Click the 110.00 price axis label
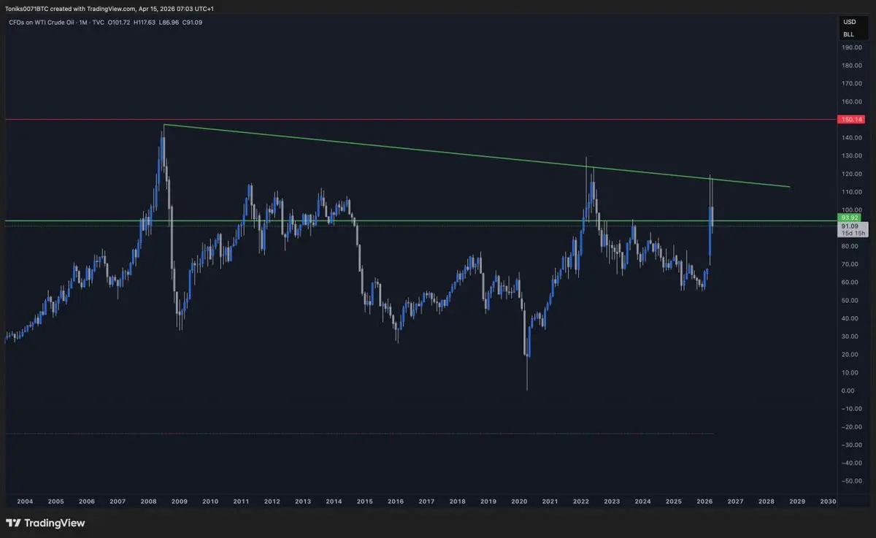The height and width of the screenshot is (538, 876). point(852,192)
